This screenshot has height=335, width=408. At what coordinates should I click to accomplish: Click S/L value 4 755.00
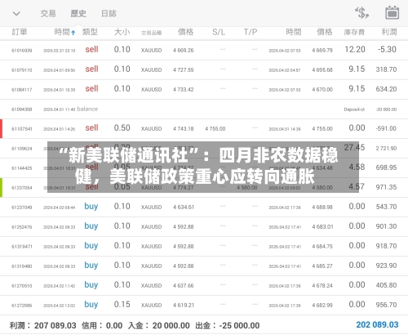tap(215, 128)
